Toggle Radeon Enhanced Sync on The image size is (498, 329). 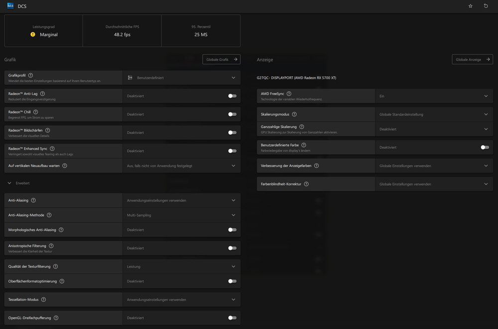click(x=232, y=151)
